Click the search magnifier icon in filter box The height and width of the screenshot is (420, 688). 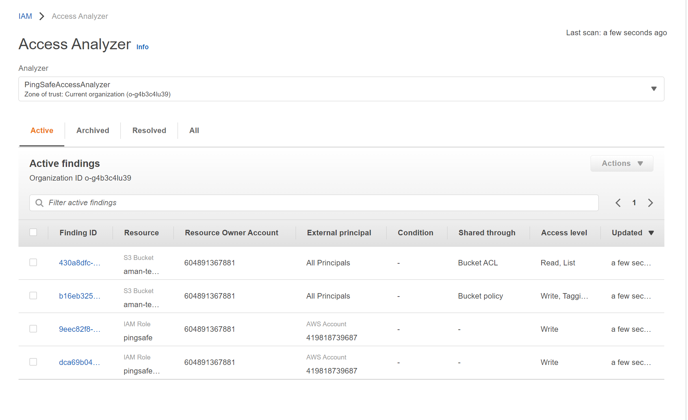point(39,203)
